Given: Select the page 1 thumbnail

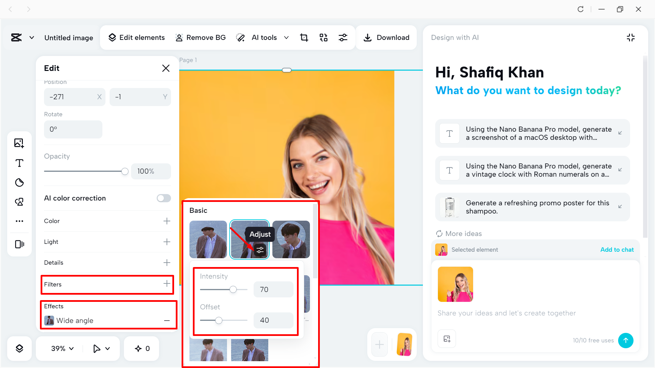Looking at the screenshot, I should pos(404,344).
